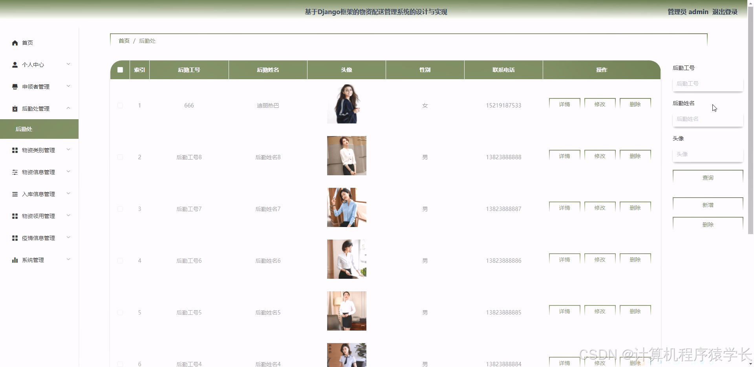This screenshot has height=367, width=754.
Task: Open the 系统管理 sidebar menu label
Action: [33, 260]
